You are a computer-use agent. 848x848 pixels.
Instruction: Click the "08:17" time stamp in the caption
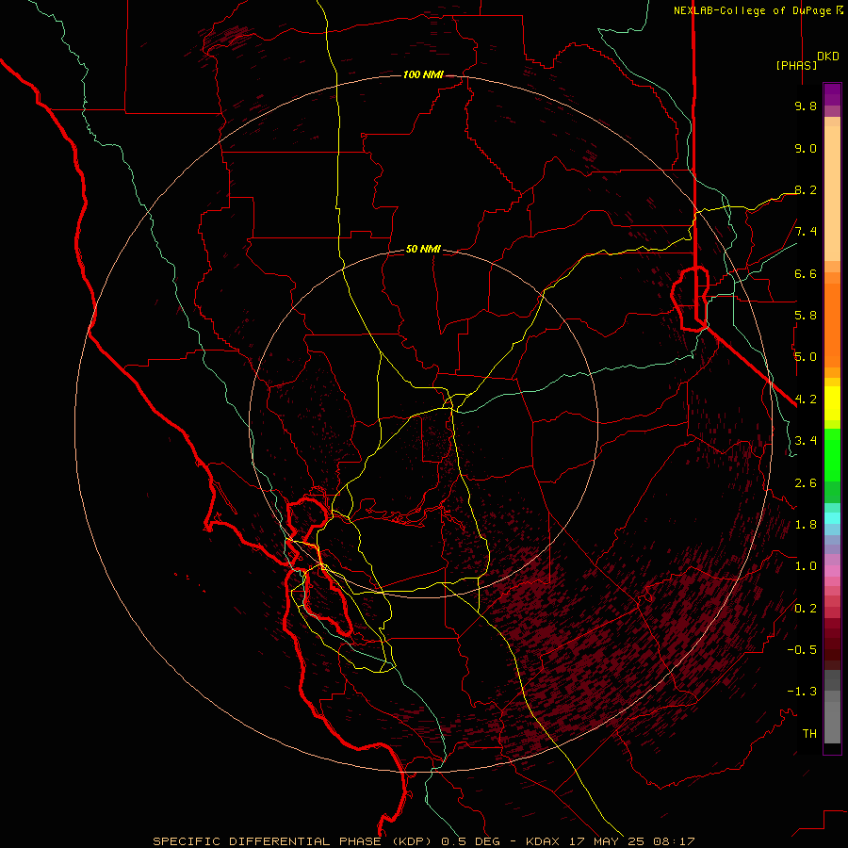[x=674, y=841]
